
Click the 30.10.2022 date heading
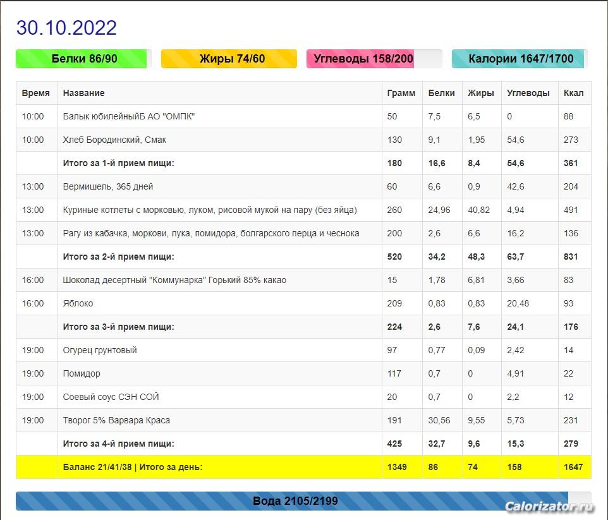click(x=66, y=28)
